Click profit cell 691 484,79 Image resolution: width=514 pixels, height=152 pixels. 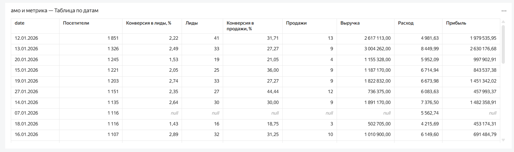coord(485,134)
